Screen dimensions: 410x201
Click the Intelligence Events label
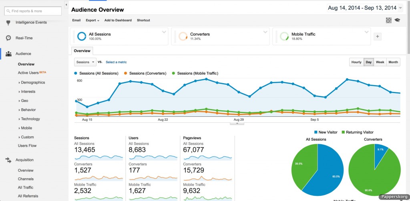click(x=31, y=22)
